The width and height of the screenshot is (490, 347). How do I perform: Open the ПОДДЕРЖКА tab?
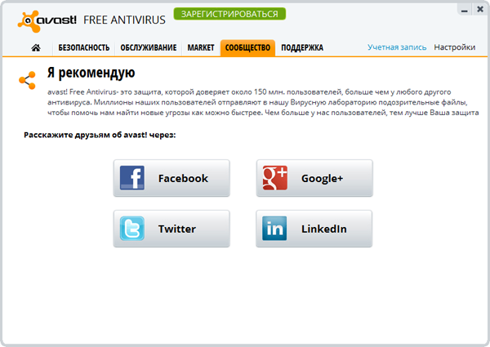coord(302,48)
